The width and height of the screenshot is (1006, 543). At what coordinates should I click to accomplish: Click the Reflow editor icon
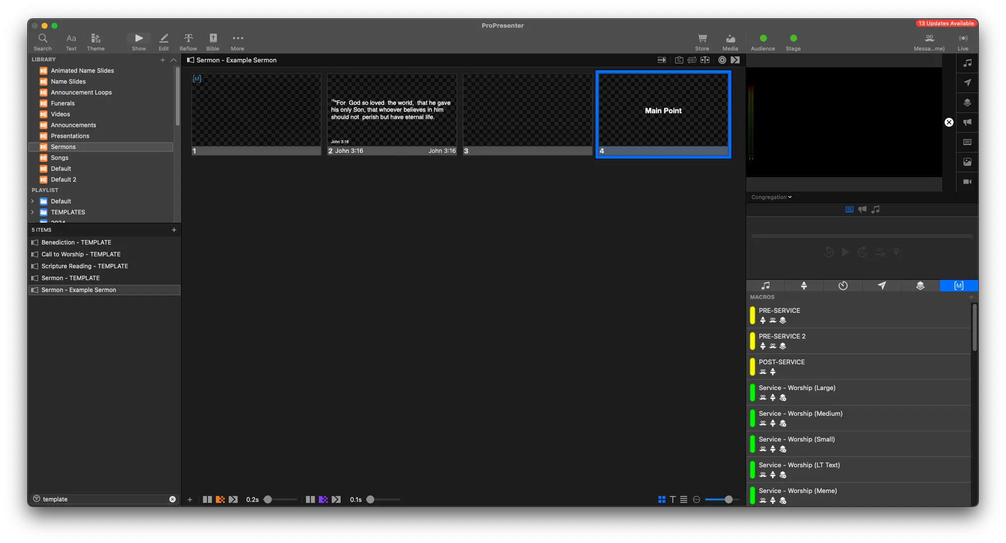[x=188, y=42]
